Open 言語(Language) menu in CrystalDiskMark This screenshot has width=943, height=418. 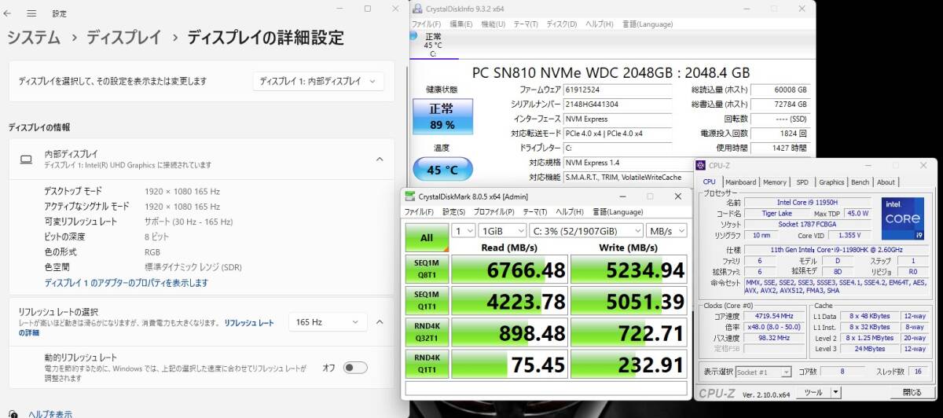click(x=618, y=212)
